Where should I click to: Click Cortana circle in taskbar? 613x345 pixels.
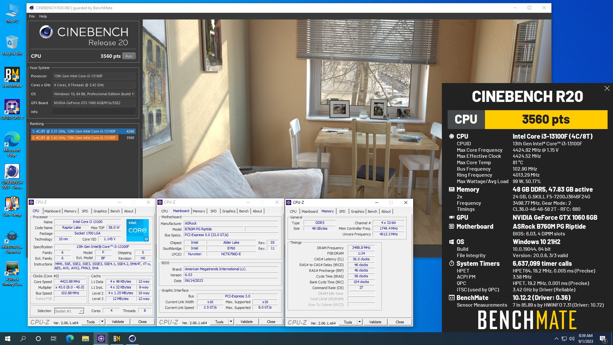pos(38,339)
